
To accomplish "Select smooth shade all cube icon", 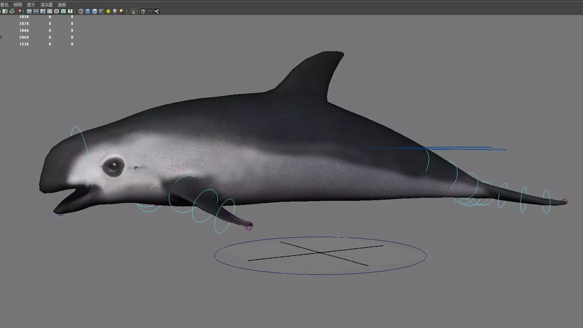I will (x=88, y=11).
